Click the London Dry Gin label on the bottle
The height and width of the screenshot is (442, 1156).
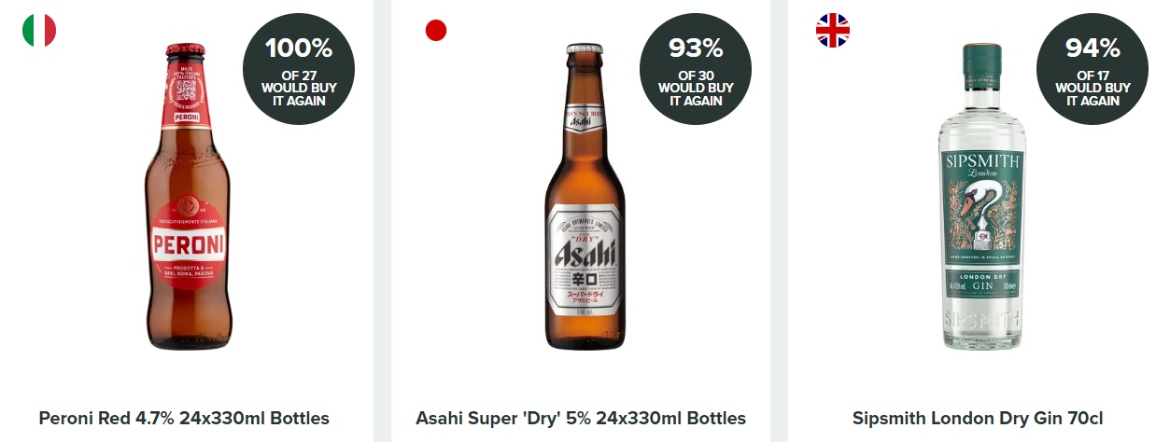pyautogui.click(x=980, y=284)
